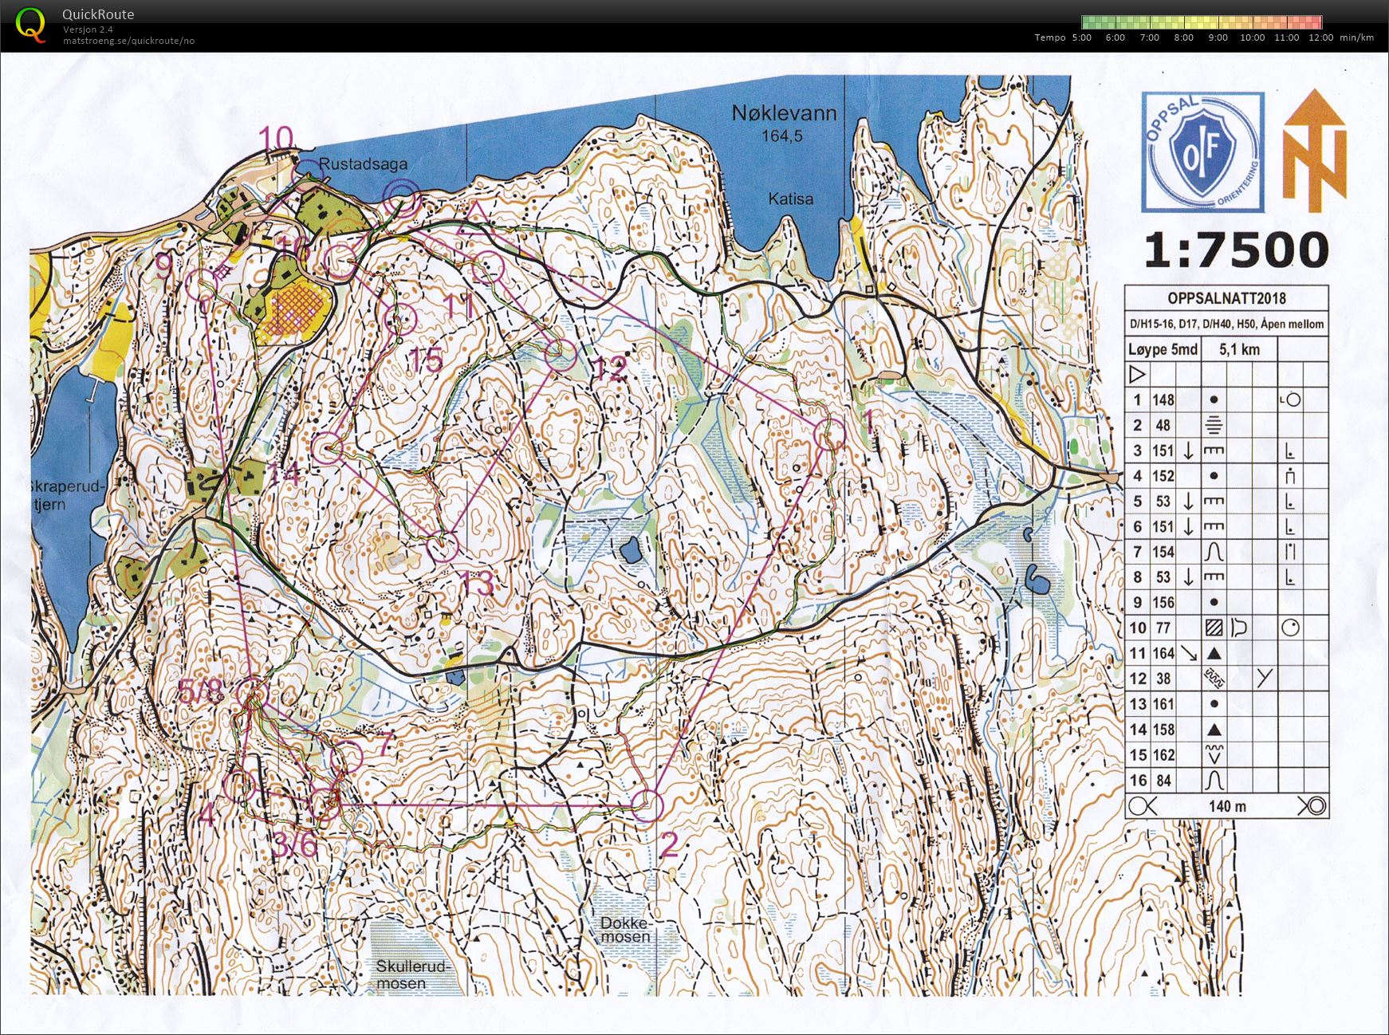Click the marsh symbol in row 2

[1214, 425]
